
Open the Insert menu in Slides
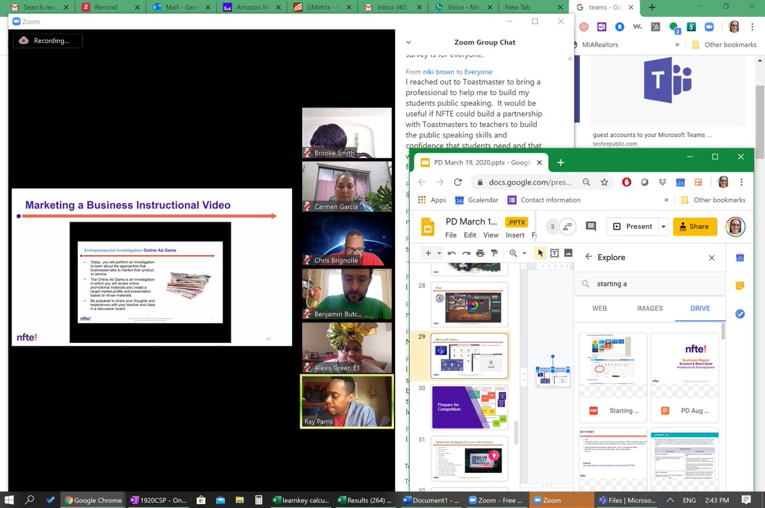point(515,235)
